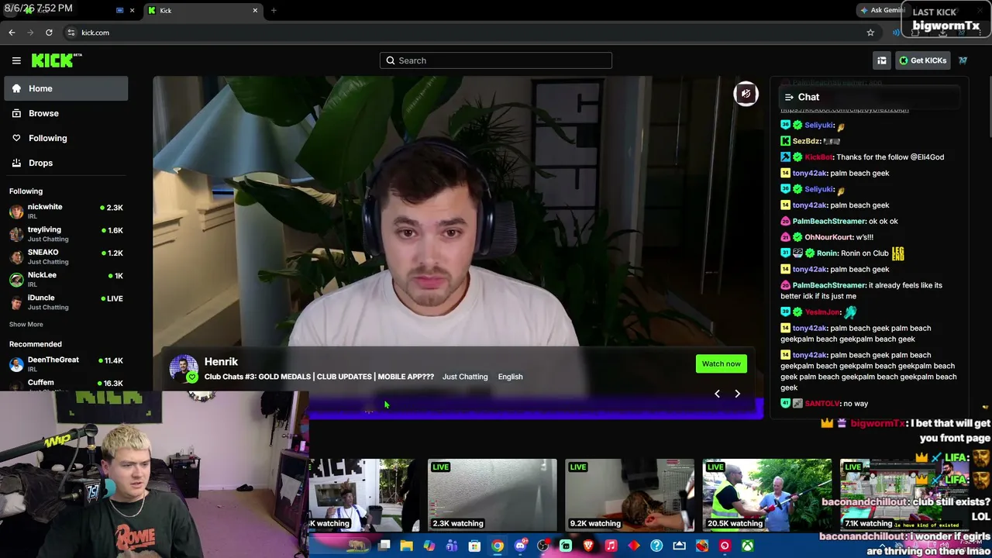The height and width of the screenshot is (558, 992).
Task: Click the English language tag
Action: (510, 377)
